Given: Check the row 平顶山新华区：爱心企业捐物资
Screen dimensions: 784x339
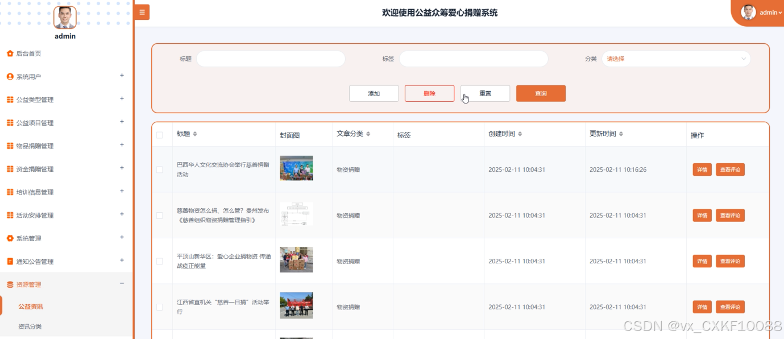Looking at the screenshot, I should [x=159, y=262].
